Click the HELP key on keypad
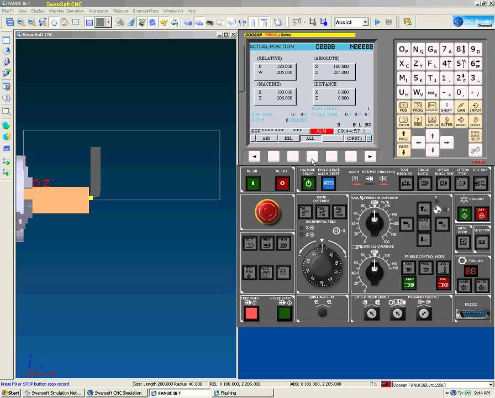 click(475, 136)
